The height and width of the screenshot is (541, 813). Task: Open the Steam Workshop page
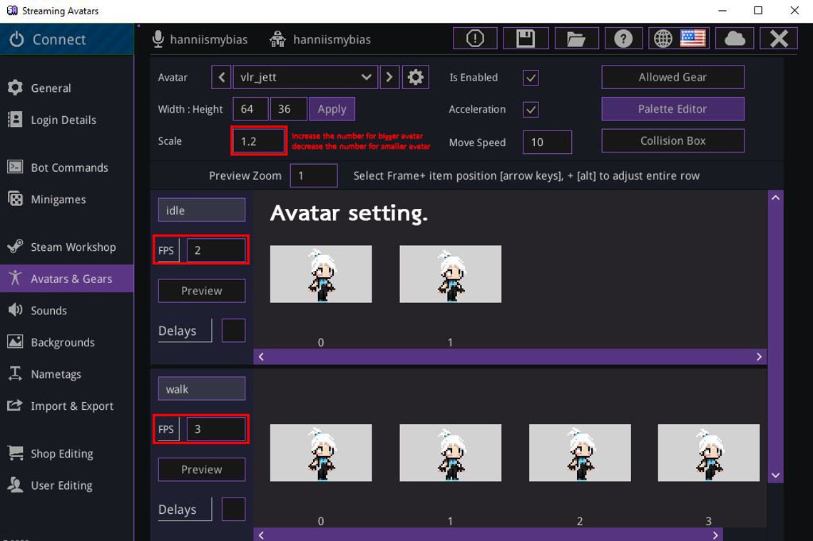click(x=72, y=247)
